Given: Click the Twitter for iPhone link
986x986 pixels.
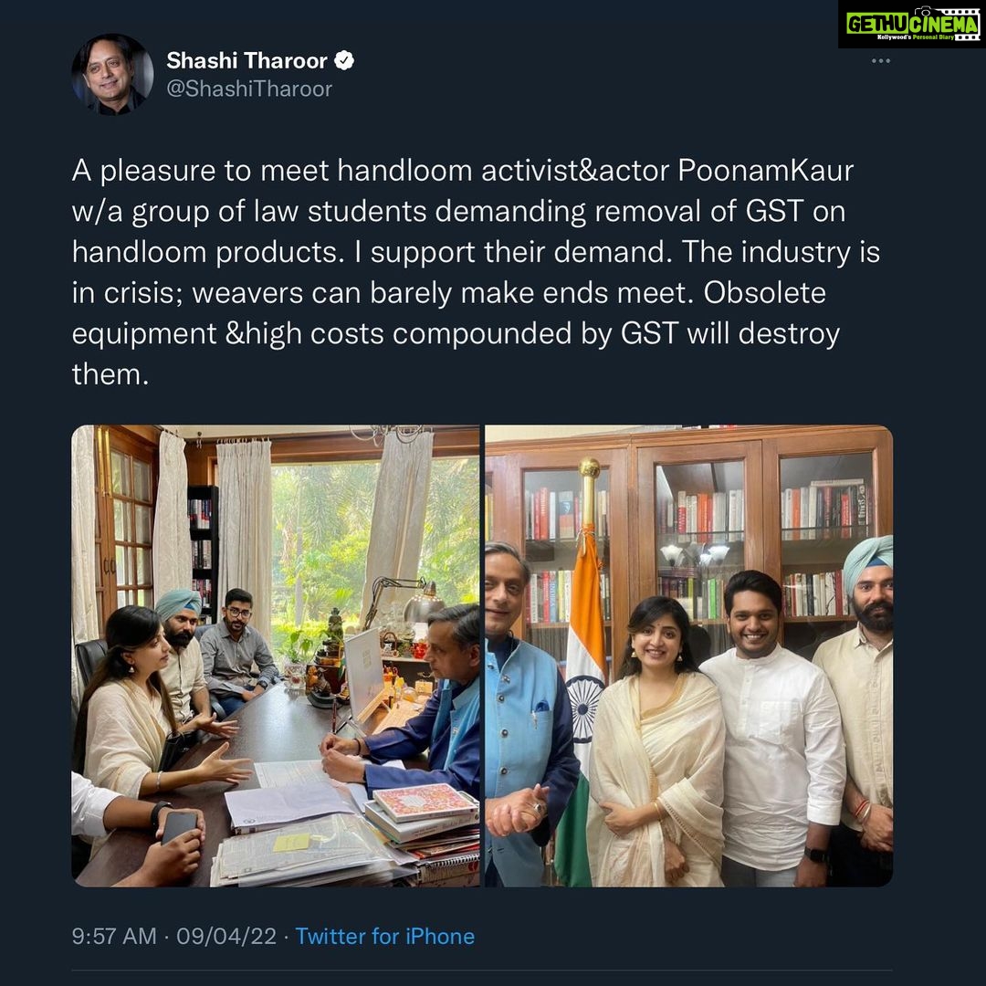Looking at the screenshot, I should [x=385, y=936].
